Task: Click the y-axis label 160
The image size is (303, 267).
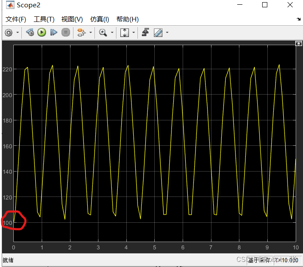Action: [7, 146]
